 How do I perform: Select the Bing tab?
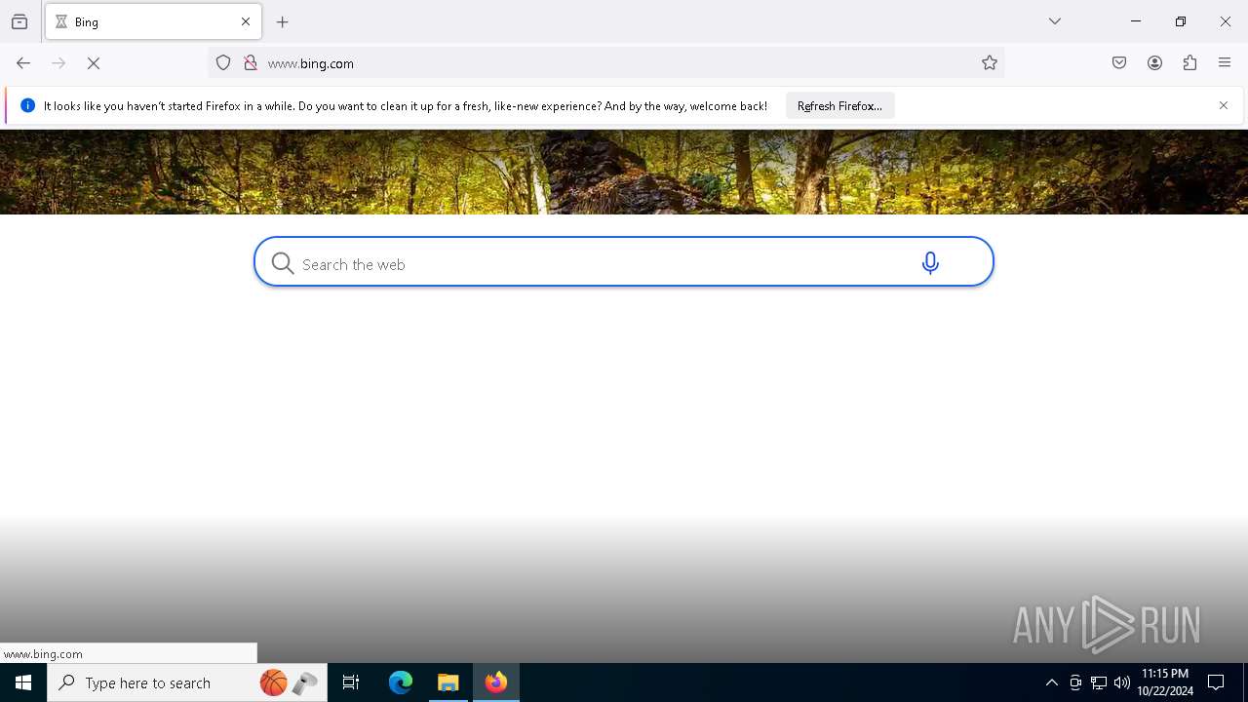point(153,21)
